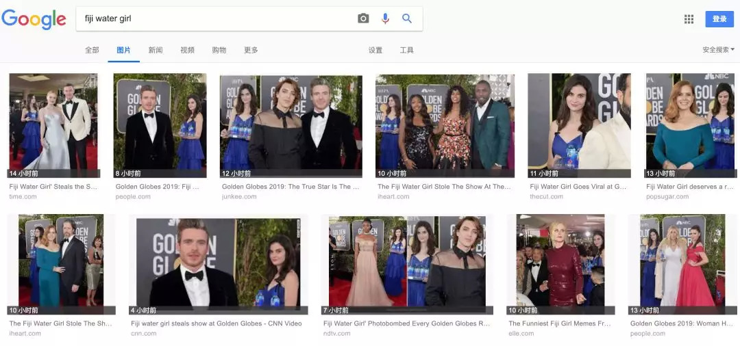Viewport: 740px width, 346px height.
Task: Click the junkee.com source text
Action: point(239,196)
